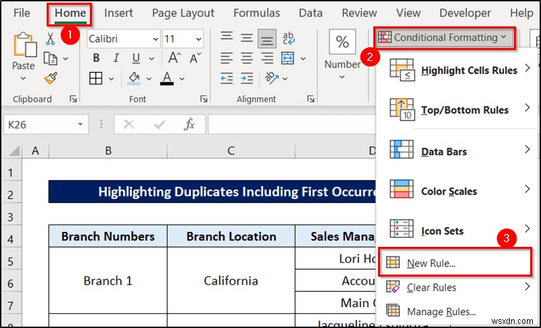Screen dimensions: 541x328
Task: Decrease font size with small A icon
Action: pos(195,58)
